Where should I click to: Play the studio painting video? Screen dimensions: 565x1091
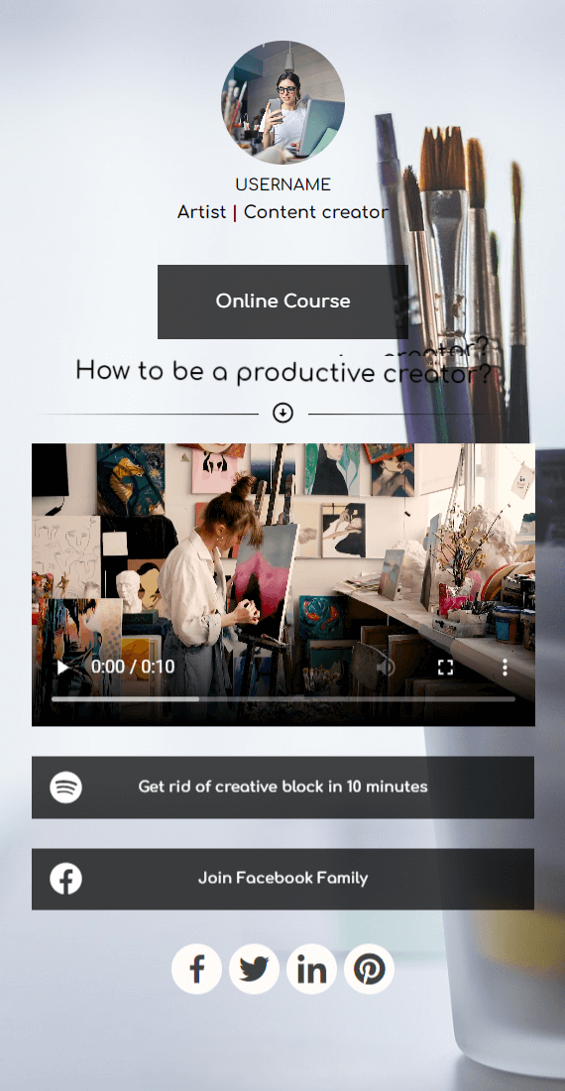click(62, 667)
